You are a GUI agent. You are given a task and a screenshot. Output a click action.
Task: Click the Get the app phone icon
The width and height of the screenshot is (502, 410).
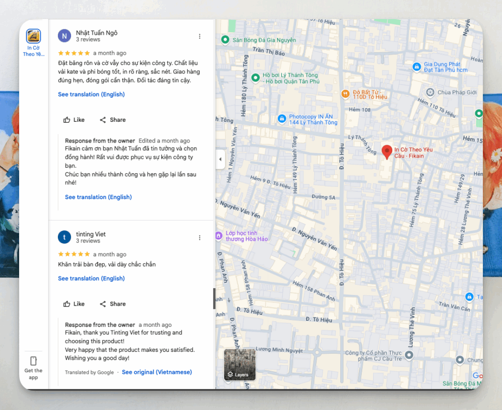click(33, 361)
